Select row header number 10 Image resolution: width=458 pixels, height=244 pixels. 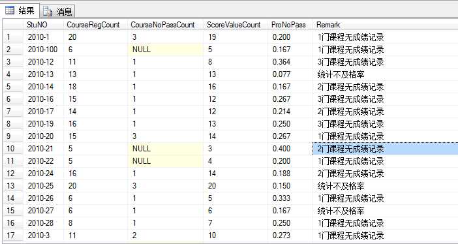13,149
